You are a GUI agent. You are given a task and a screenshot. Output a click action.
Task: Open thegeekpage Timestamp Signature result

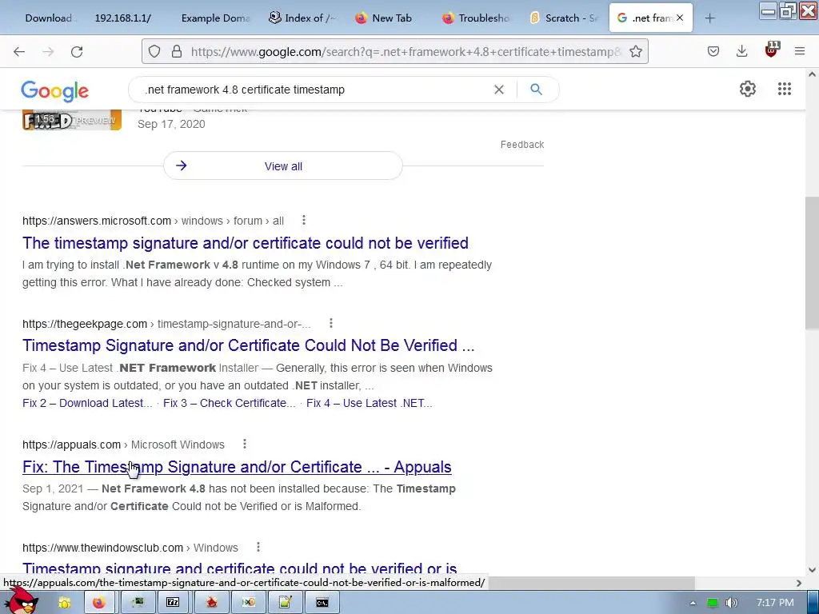[x=249, y=345]
